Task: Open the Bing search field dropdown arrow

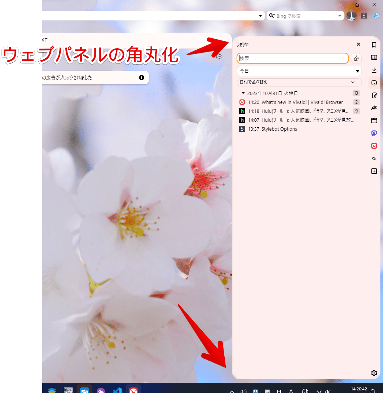Action: click(340, 16)
